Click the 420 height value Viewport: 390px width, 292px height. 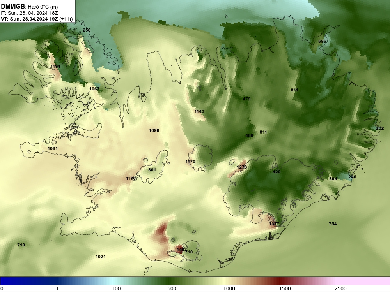coord(277,172)
